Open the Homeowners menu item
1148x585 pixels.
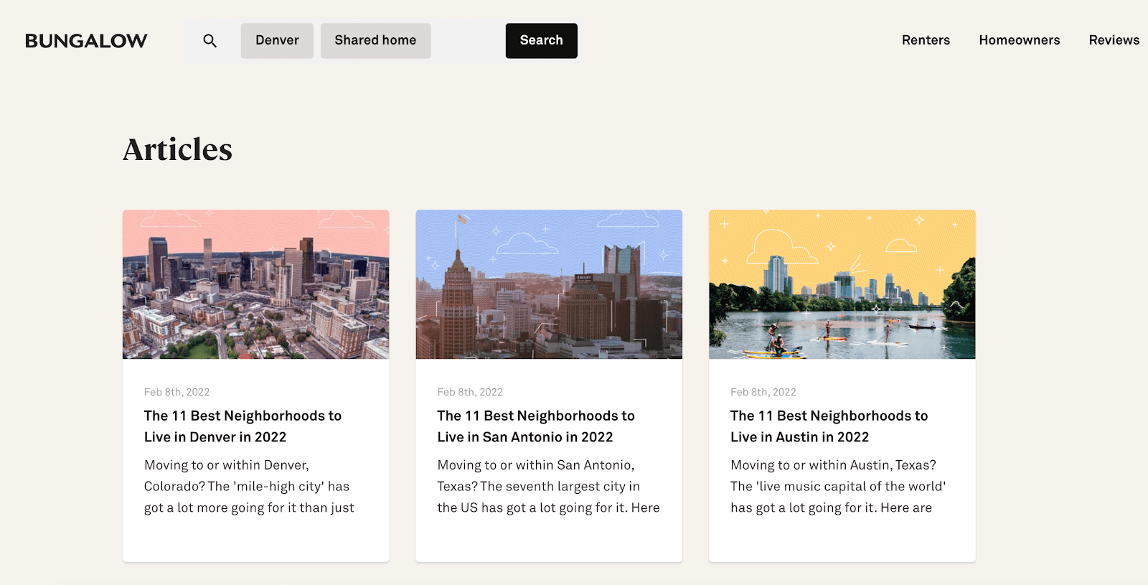tap(1020, 40)
